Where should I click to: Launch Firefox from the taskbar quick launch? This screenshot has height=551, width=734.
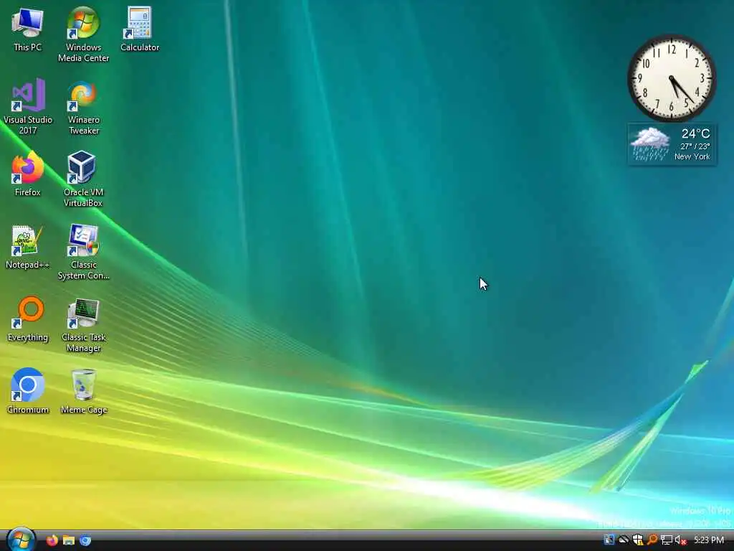pyautogui.click(x=52, y=540)
